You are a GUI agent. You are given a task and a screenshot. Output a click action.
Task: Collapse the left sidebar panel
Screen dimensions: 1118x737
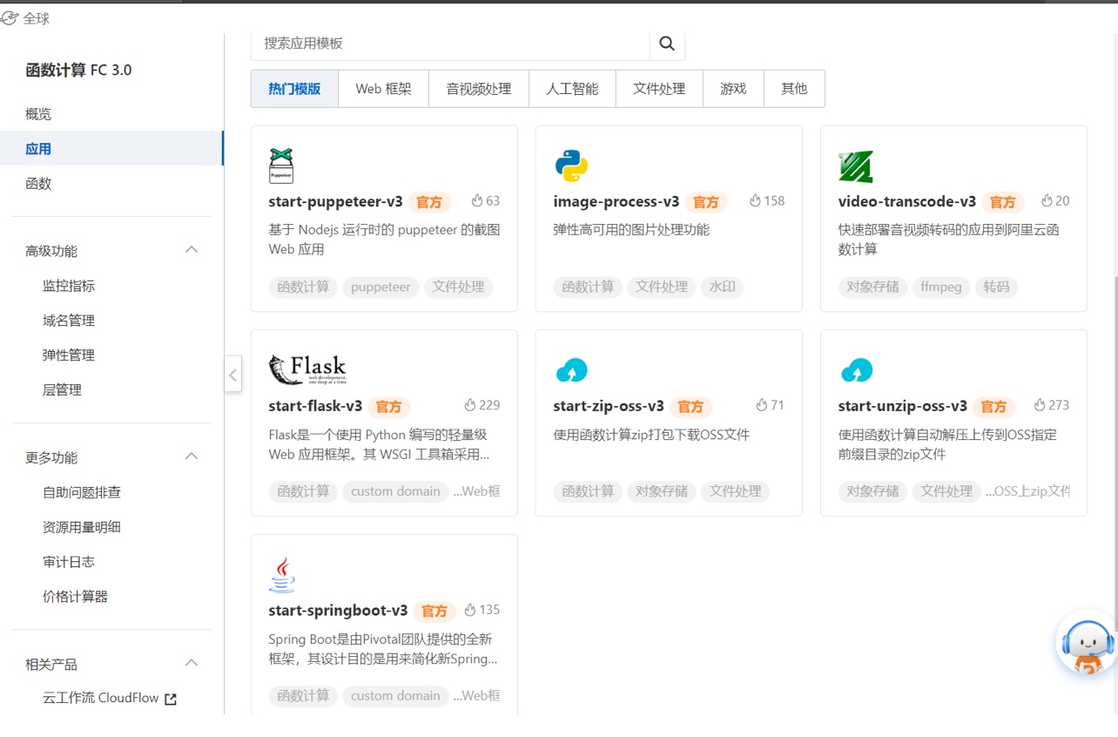(x=232, y=375)
